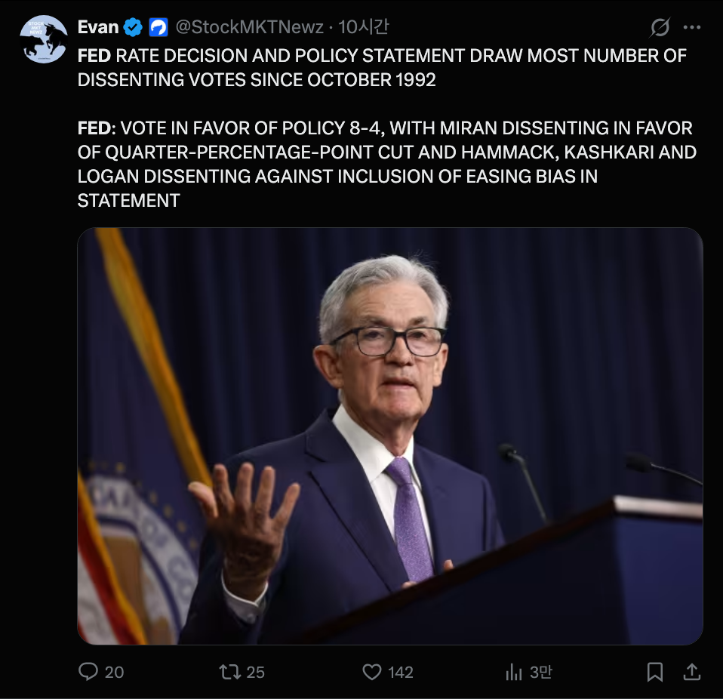Open the @StockMKTNewz handle link
The height and width of the screenshot is (699, 723).
point(249,28)
